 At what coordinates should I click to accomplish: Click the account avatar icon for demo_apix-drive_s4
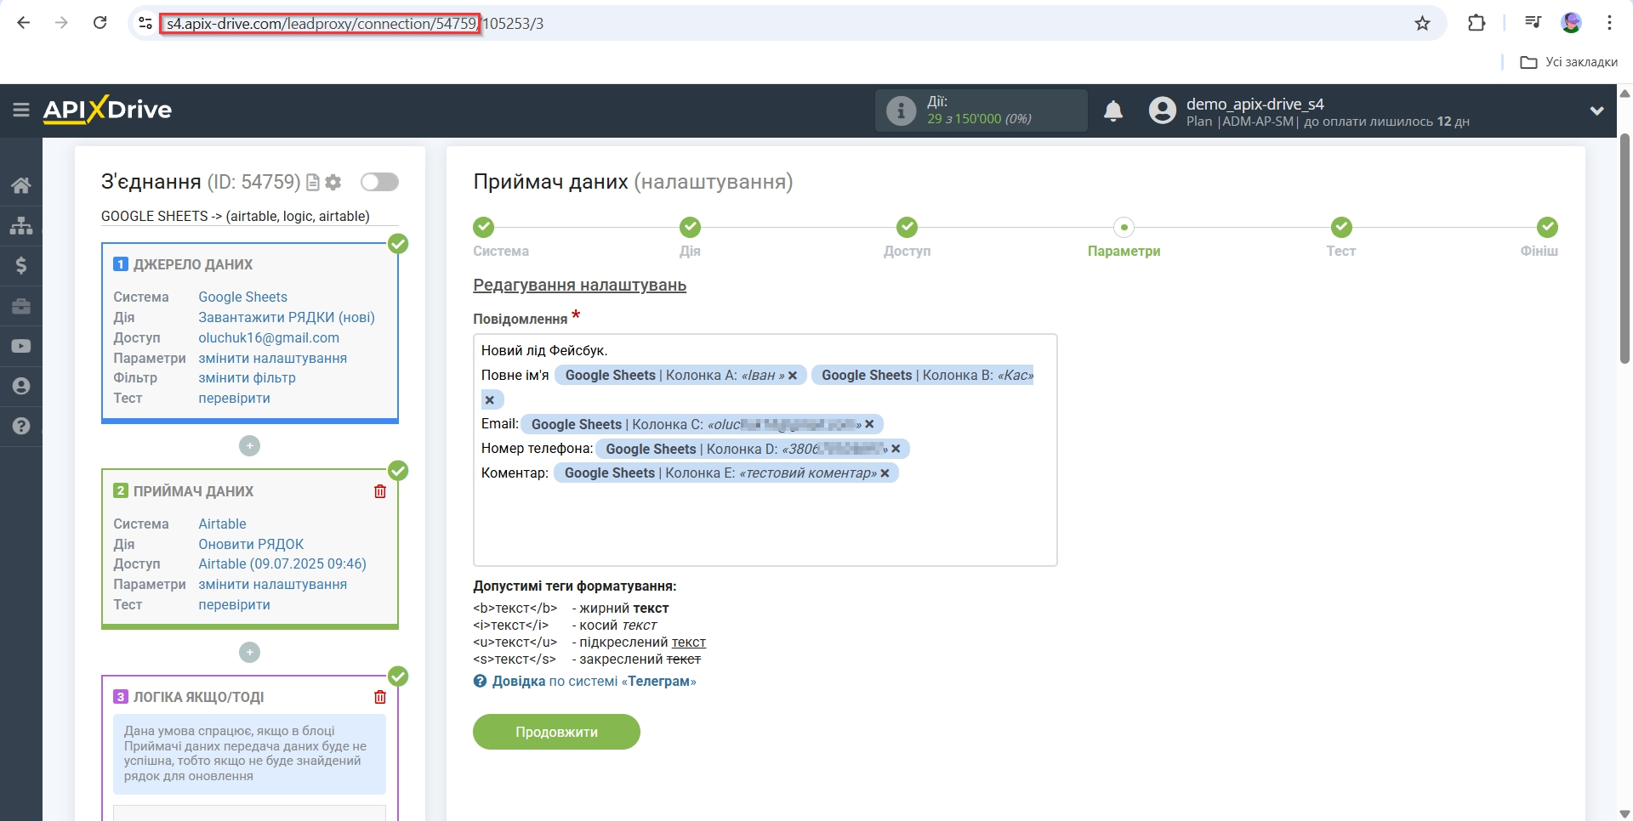coord(1162,110)
